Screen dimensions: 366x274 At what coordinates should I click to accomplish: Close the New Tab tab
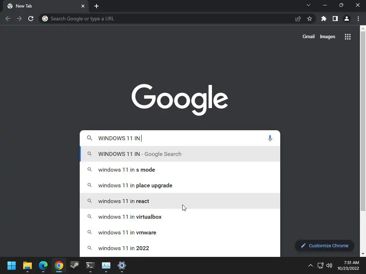click(x=83, y=6)
